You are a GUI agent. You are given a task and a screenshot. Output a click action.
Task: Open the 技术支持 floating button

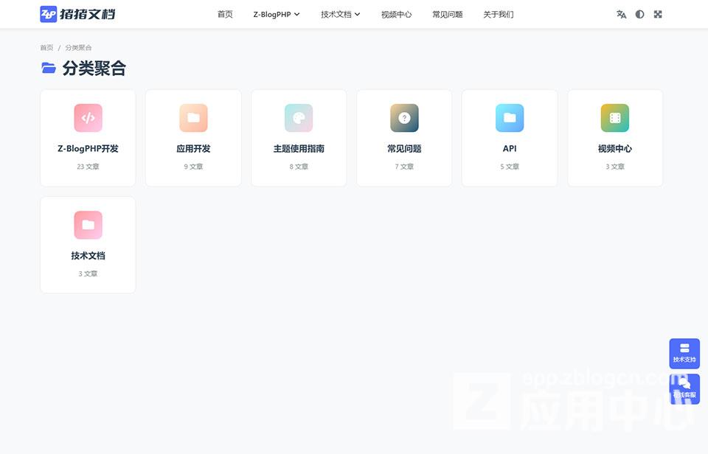tap(684, 354)
